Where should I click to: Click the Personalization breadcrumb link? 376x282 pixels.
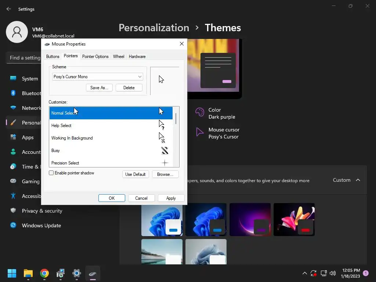(x=154, y=28)
